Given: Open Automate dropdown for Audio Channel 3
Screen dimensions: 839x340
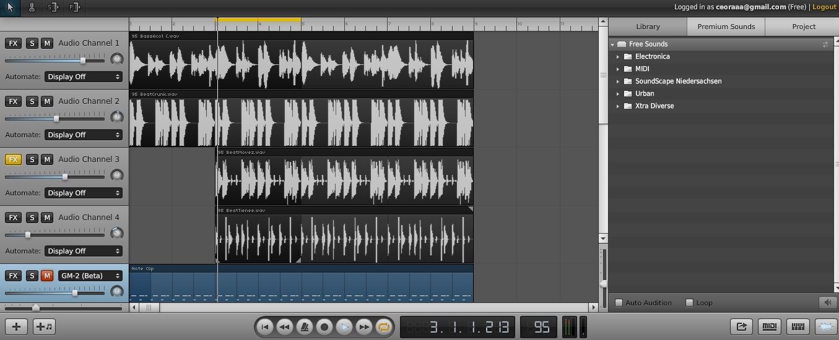Looking at the screenshot, I should 84,193.
